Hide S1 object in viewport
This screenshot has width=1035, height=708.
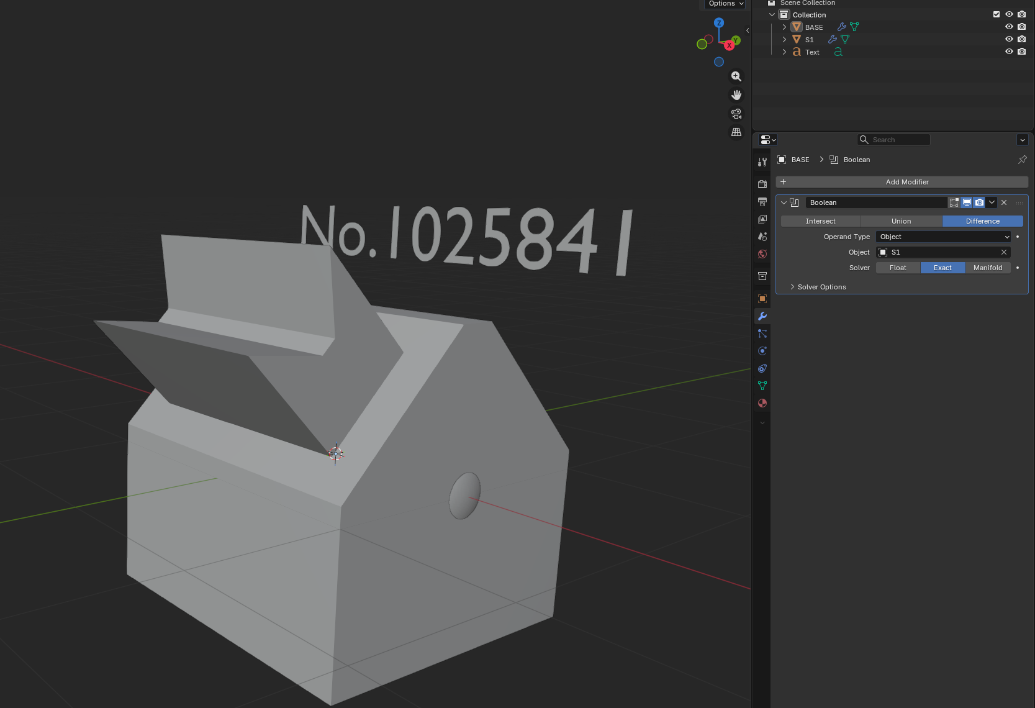point(1009,39)
